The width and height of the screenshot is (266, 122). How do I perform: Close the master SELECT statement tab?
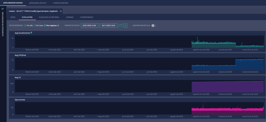tap(61, 11)
